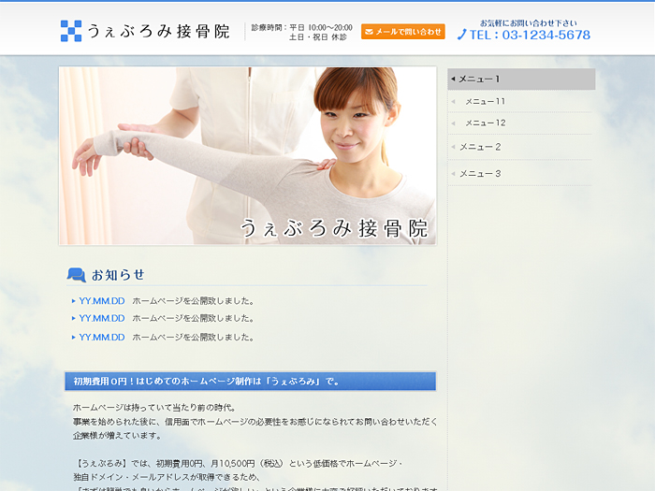This screenshot has height=491, width=655.
Task: Select the 独自ドメイン・メールアドレス line
Action: 167,477
